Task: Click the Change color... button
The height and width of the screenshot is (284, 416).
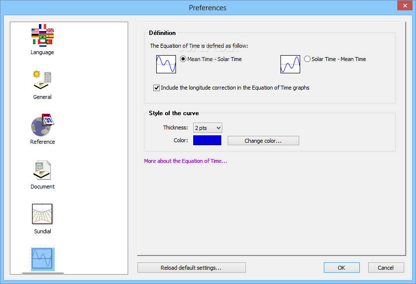Action: (x=263, y=141)
